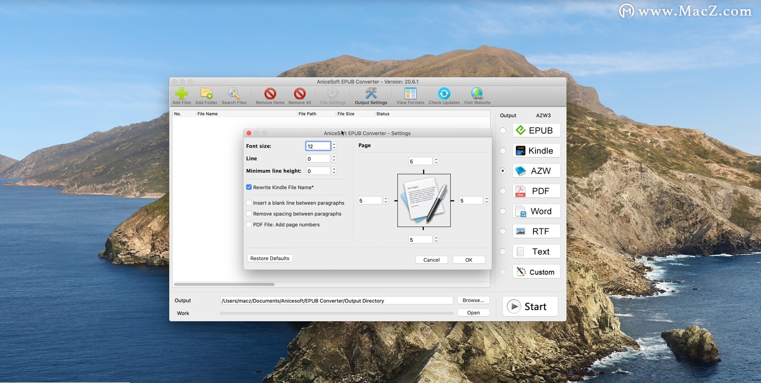The height and width of the screenshot is (383, 761).
Task: Click the Add Folder toolbar icon
Action: pos(206,96)
